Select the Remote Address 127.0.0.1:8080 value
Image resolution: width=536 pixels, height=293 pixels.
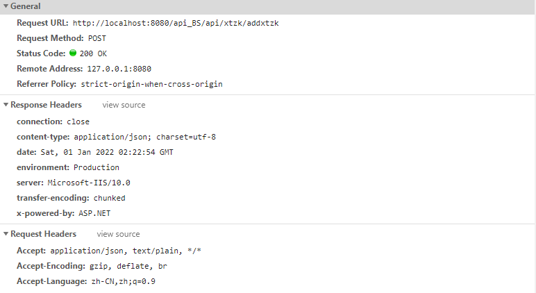coord(119,69)
